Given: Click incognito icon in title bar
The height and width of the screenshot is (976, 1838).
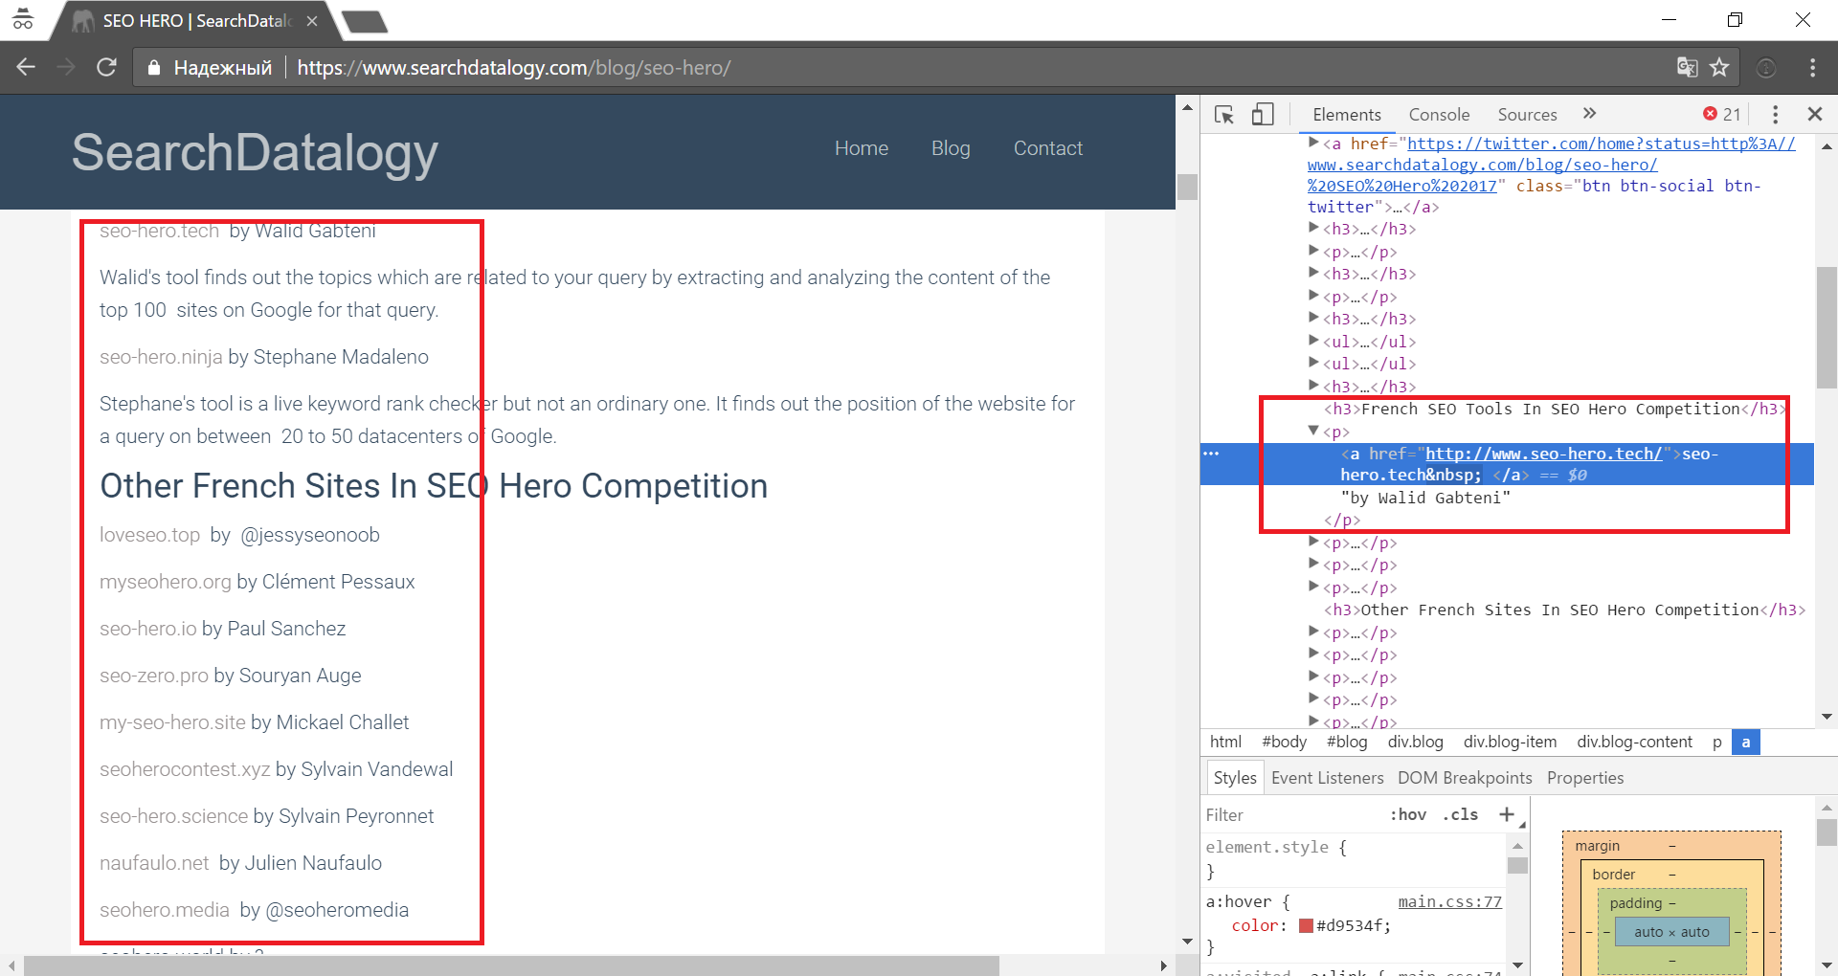Looking at the screenshot, I should click(x=22, y=19).
